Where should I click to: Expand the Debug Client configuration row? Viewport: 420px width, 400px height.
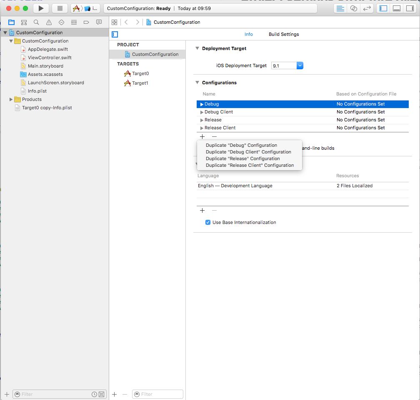202,112
